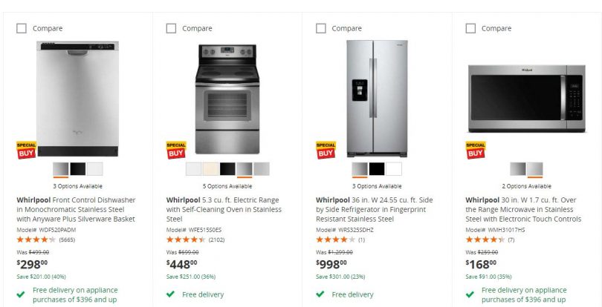Open Whirlpool Front Control Dishwasher title link
This screenshot has width=602, height=307.
(76, 209)
